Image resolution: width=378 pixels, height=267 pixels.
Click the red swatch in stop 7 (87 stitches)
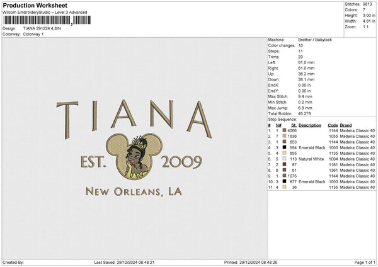tap(285, 164)
